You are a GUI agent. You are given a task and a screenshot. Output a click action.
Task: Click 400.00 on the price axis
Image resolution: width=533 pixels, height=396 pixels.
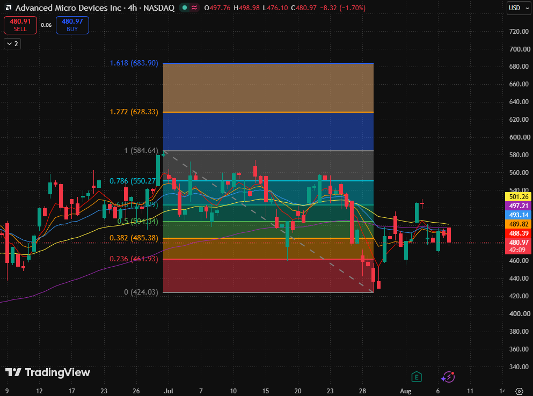pyautogui.click(x=519, y=314)
